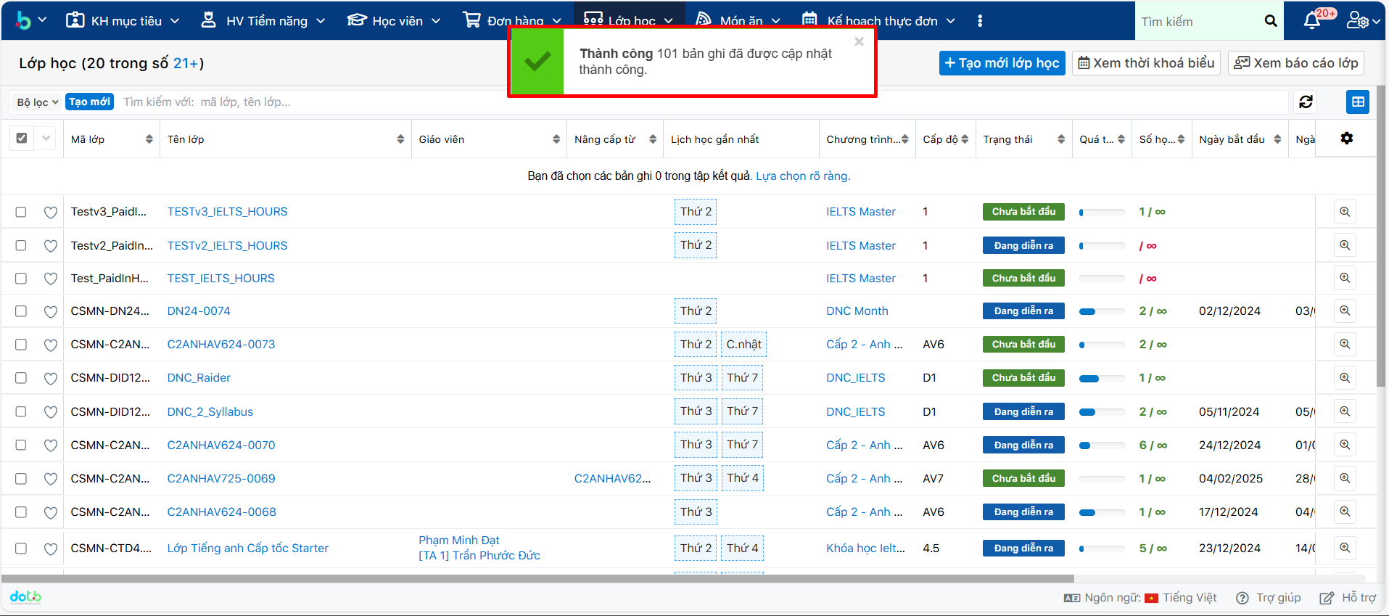The height and width of the screenshot is (616, 1389).
Task: Expand the bulk selection arrow next to header checkbox
Action: click(46, 139)
